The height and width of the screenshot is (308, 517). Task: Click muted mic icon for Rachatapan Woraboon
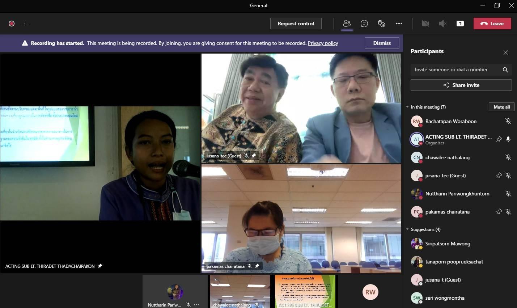pos(508,121)
